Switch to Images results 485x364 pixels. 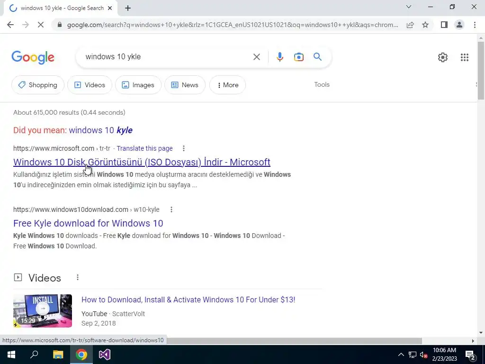(138, 85)
